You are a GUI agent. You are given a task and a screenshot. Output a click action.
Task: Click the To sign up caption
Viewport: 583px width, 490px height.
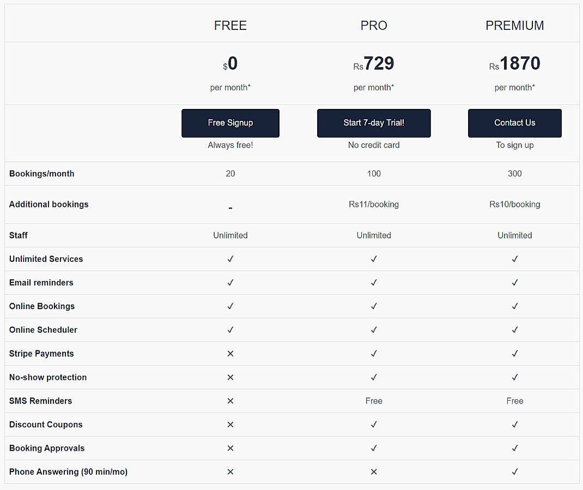click(x=514, y=145)
